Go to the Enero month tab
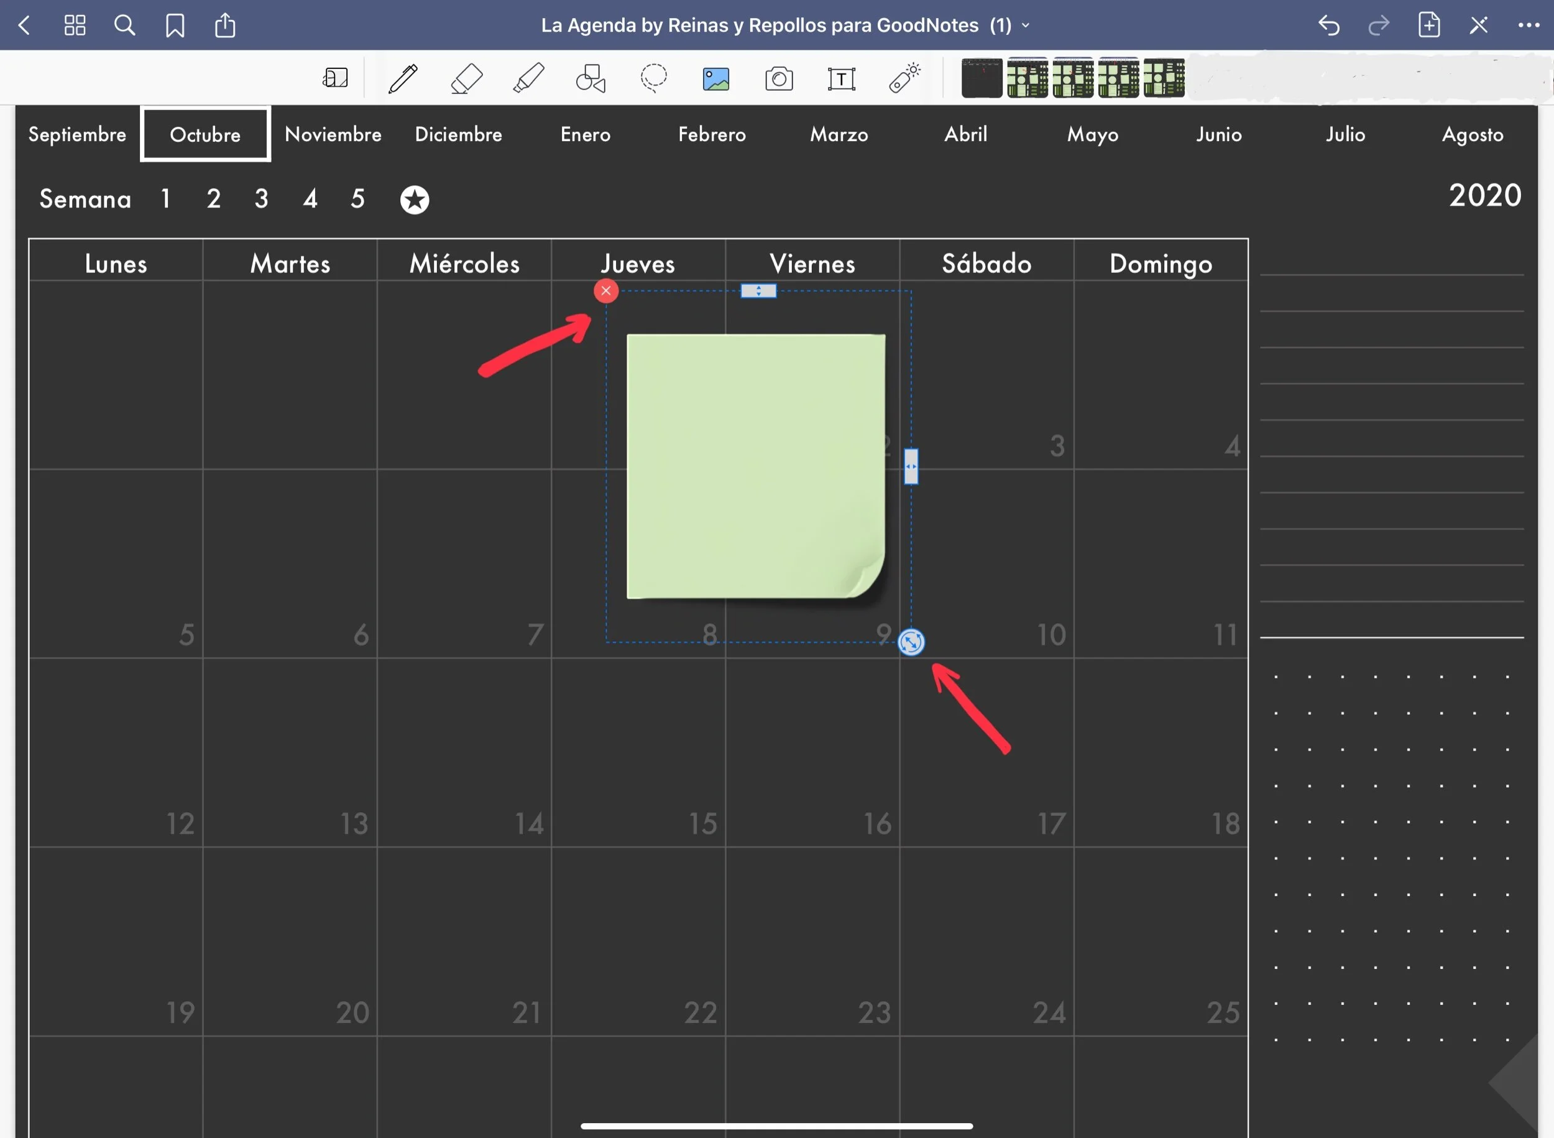The height and width of the screenshot is (1138, 1554). tap(586, 134)
